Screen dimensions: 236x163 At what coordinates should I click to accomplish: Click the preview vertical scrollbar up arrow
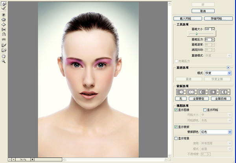point(170,4)
